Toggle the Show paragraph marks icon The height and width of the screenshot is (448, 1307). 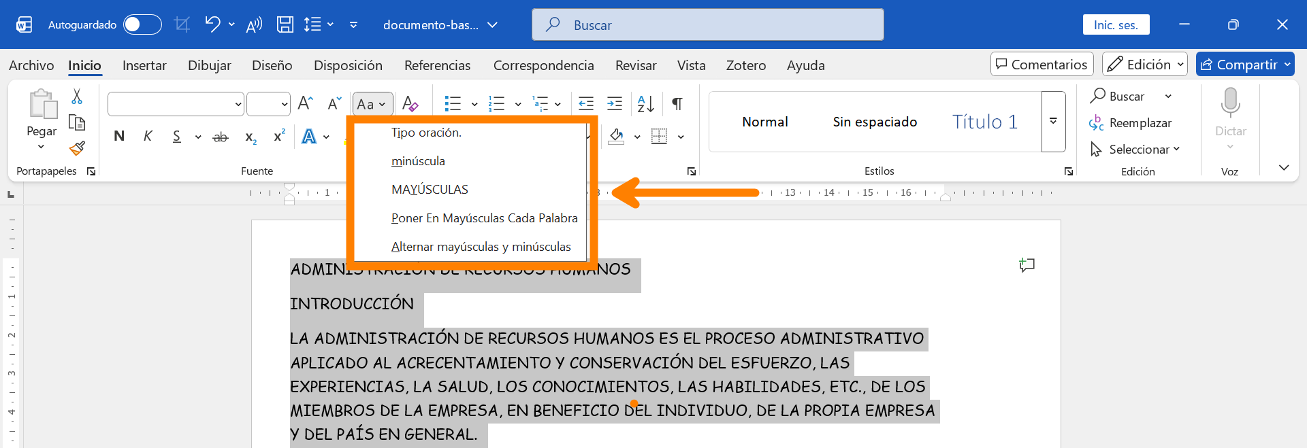pos(677,103)
